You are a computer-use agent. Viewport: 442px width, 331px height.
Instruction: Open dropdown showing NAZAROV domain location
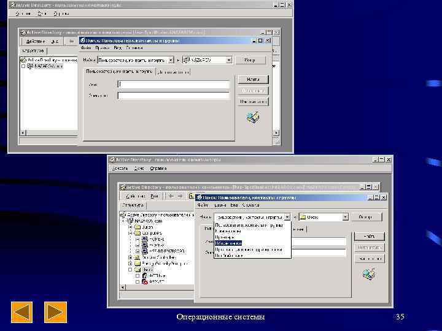(228, 60)
